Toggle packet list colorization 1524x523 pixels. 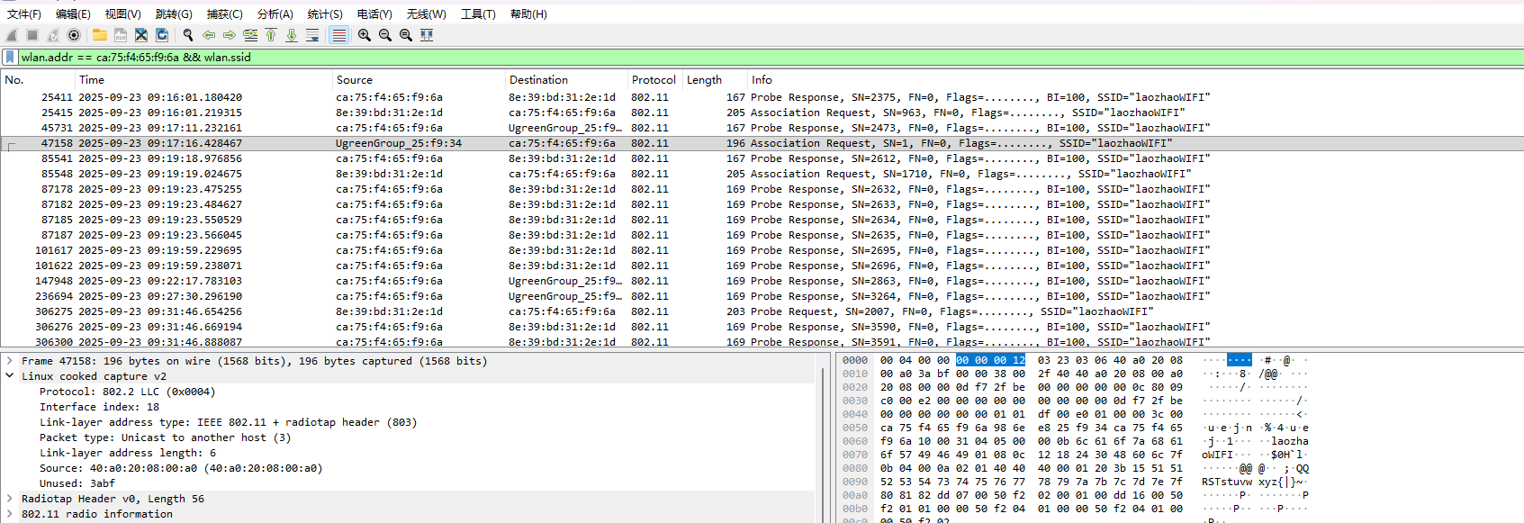pyautogui.click(x=338, y=35)
